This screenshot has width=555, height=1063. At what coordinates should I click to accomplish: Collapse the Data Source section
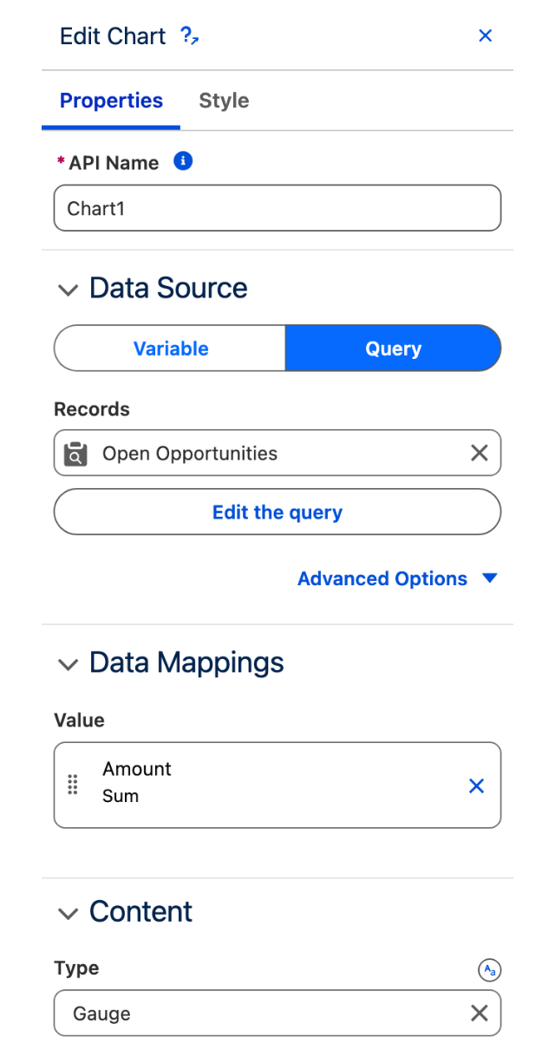coord(67,290)
